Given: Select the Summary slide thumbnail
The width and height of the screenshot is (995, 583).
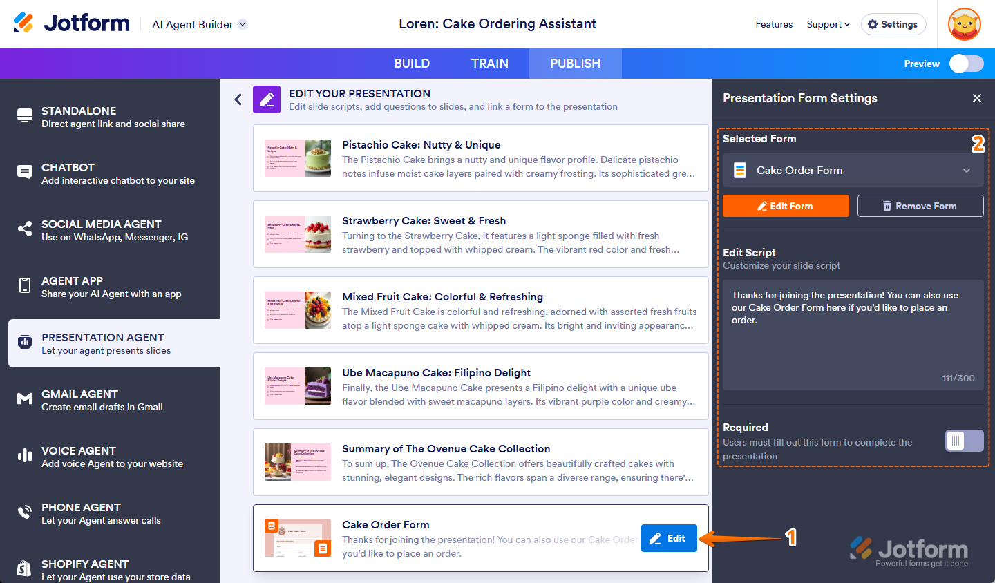Looking at the screenshot, I should (x=298, y=462).
